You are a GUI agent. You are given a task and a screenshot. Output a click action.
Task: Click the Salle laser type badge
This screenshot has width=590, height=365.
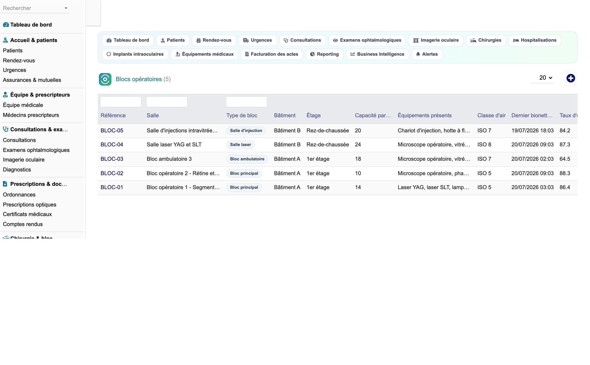pos(240,145)
